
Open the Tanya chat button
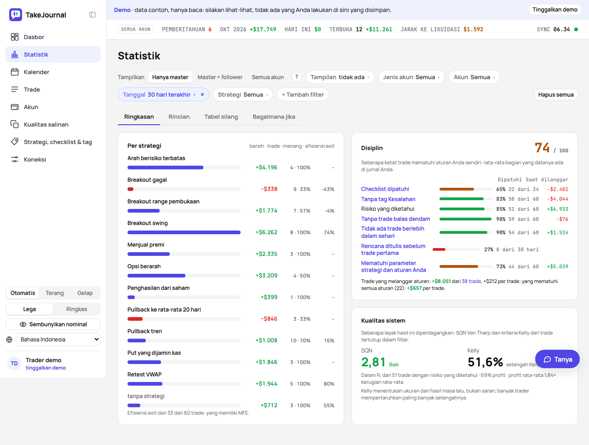pyautogui.click(x=557, y=359)
